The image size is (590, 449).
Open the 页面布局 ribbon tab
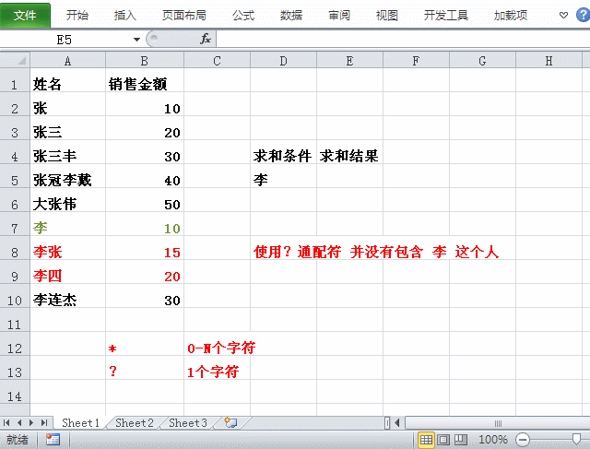tap(184, 16)
